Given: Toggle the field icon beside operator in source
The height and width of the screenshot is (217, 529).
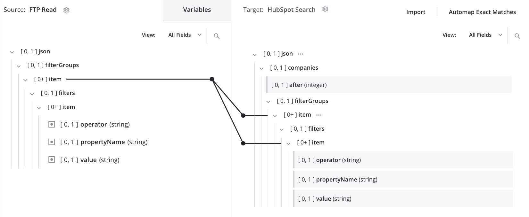Looking at the screenshot, I should (x=51, y=124).
